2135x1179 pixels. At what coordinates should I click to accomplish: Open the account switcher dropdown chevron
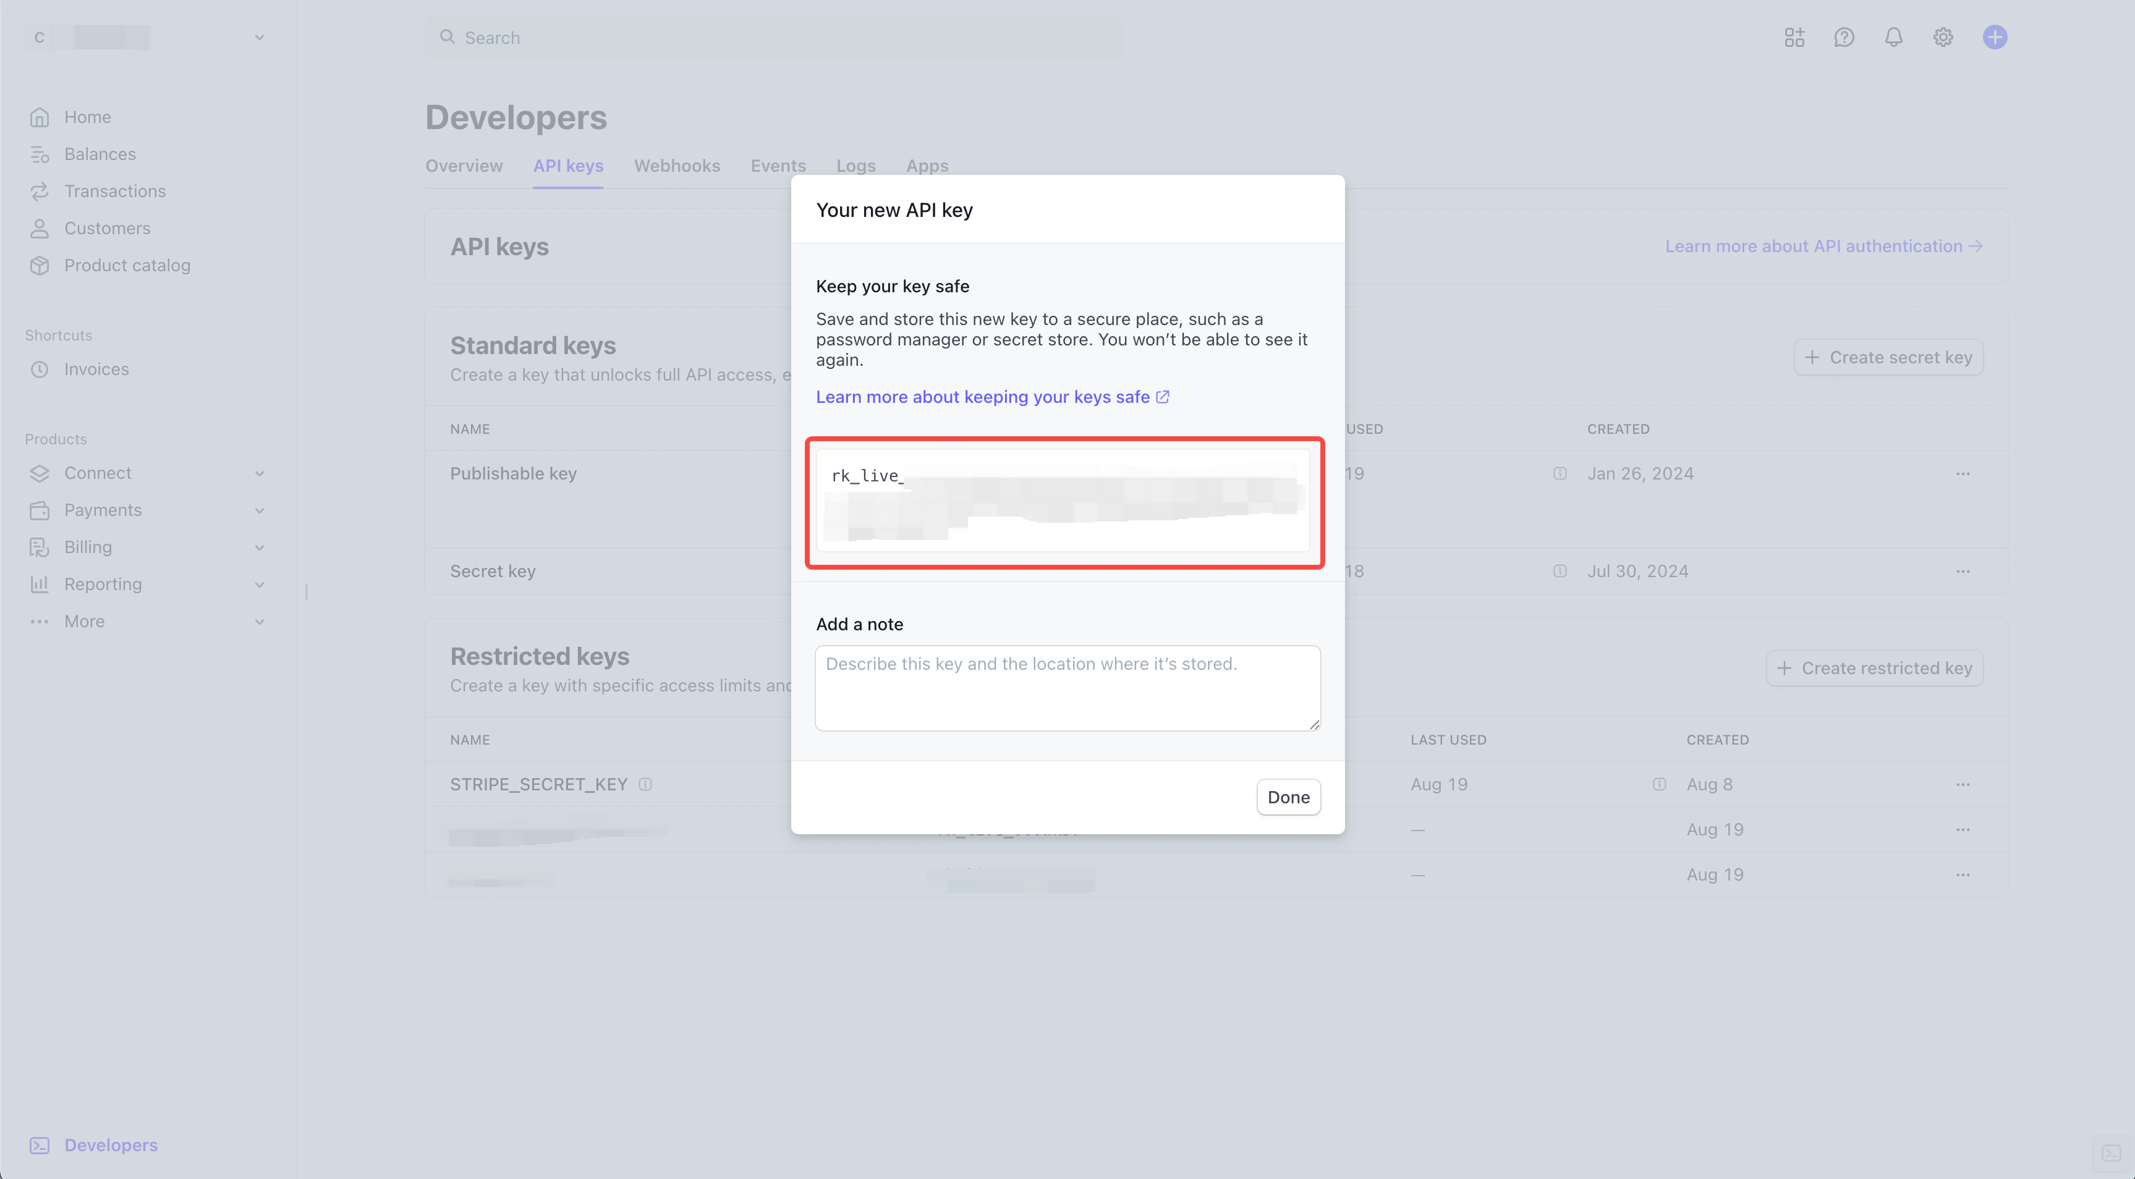click(260, 37)
